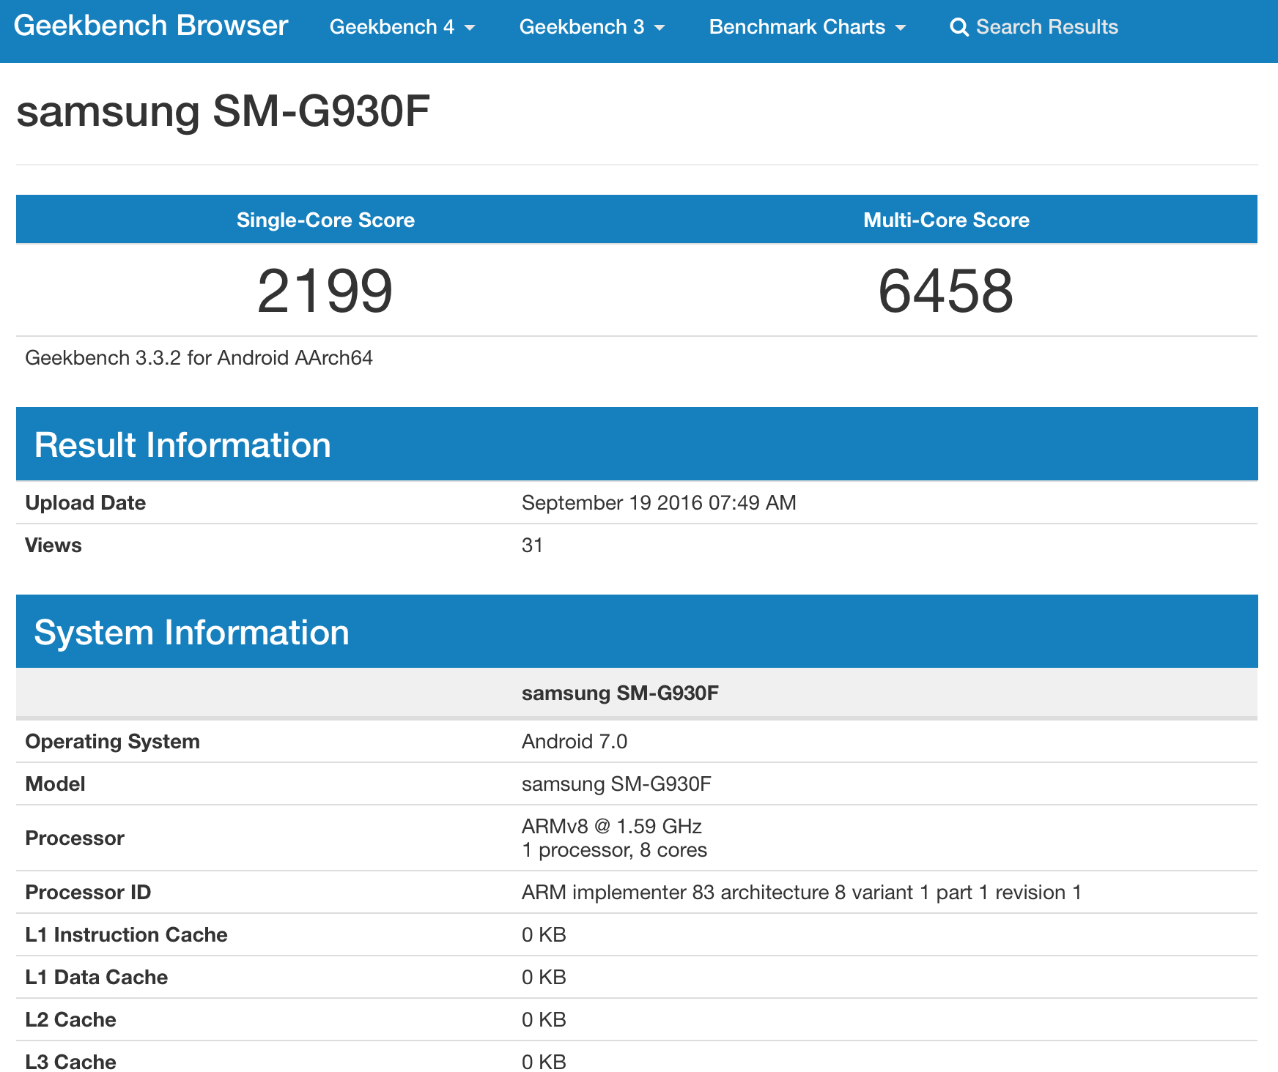This screenshot has height=1072, width=1278.
Task: Click the Result Information section heading
Action: (182, 445)
